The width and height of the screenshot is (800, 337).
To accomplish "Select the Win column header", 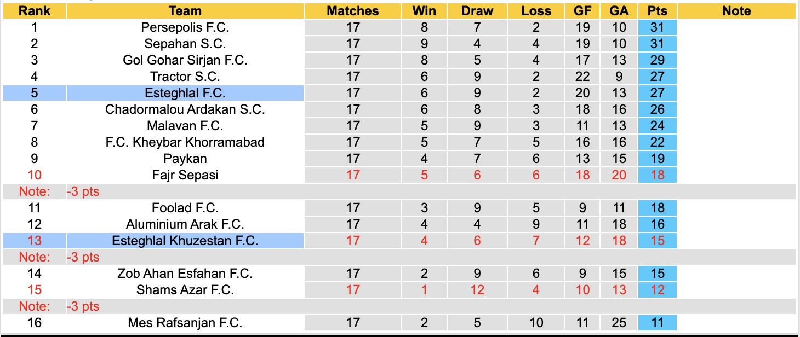I will 424,11.
